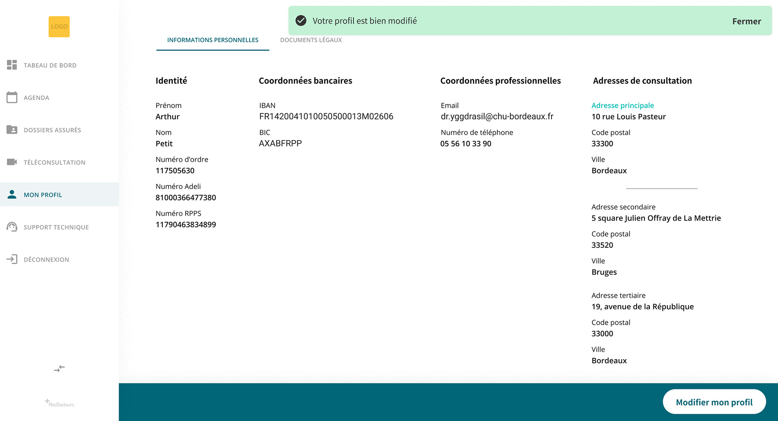Open the Dossiers assurés folder icon
The width and height of the screenshot is (778, 421).
[x=12, y=130]
